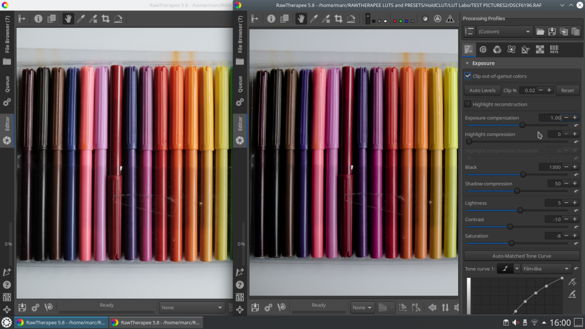The height and width of the screenshot is (329, 585).
Task: Click Auto-Matched Tone Curve button
Action: 522,256
